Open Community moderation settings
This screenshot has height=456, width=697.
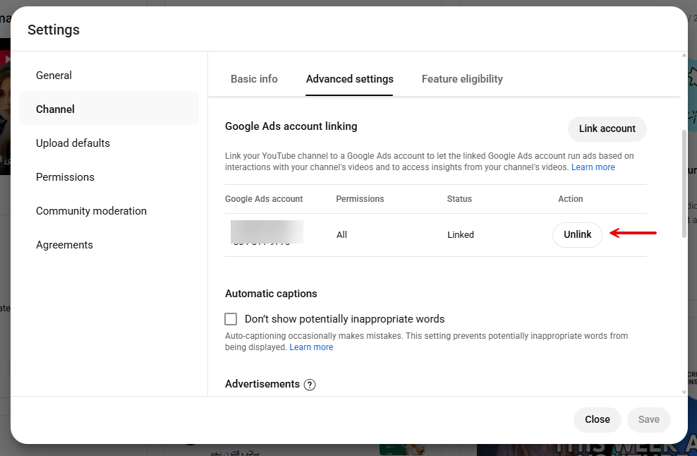click(x=91, y=211)
